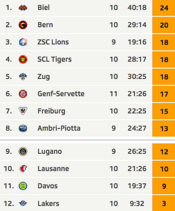Select the Lausanne lion logo

[x=23, y=169]
